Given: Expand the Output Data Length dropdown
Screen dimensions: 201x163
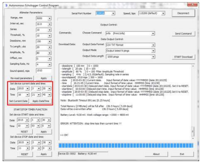Looking at the screenshot, I should pyautogui.click(x=153, y=57).
